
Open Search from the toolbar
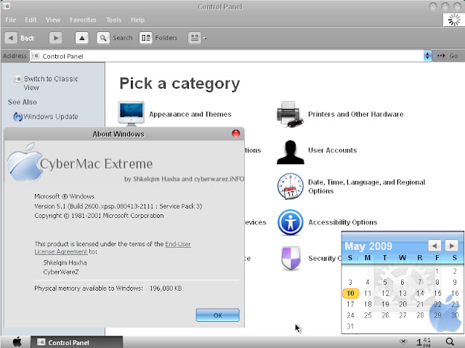[115, 38]
